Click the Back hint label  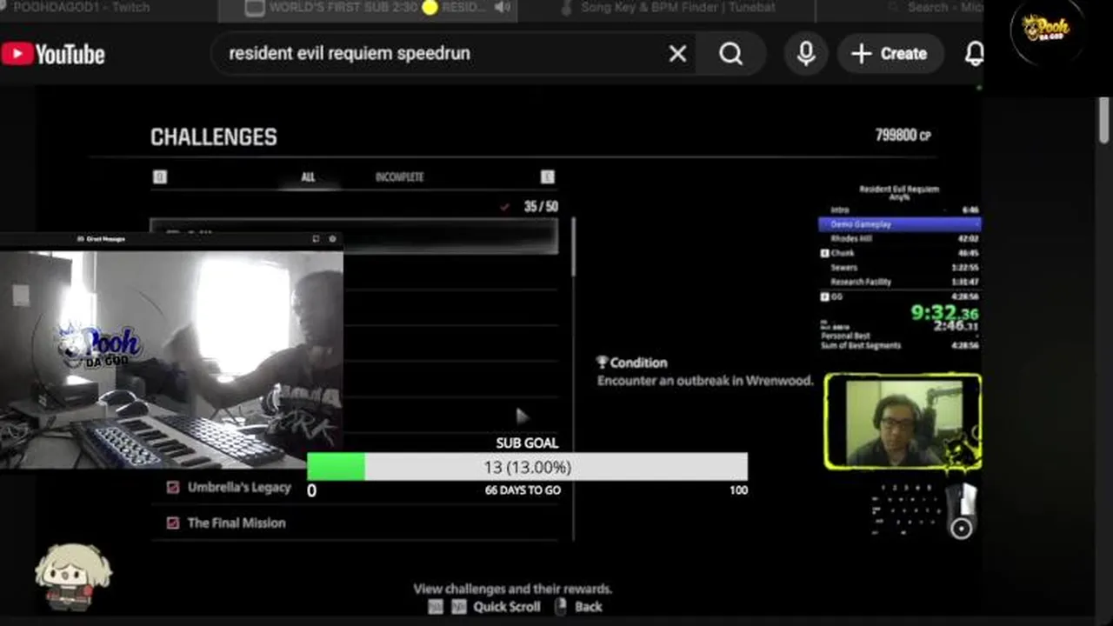589,607
